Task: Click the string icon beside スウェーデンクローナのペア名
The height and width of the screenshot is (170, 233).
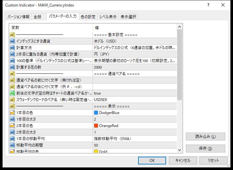Action: point(12,100)
